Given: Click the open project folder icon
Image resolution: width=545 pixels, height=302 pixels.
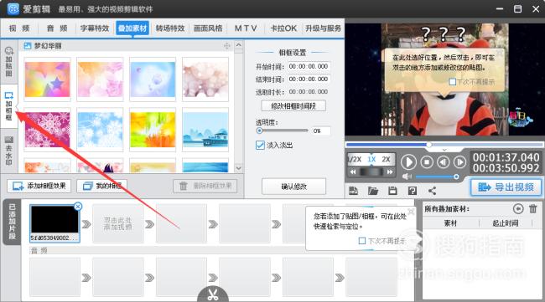Looking at the screenshot, I should (x=372, y=191).
